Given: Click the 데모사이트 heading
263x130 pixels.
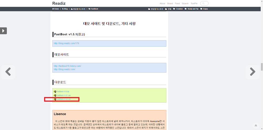Looking at the screenshot, I should pyautogui.click(x=62, y=54).
